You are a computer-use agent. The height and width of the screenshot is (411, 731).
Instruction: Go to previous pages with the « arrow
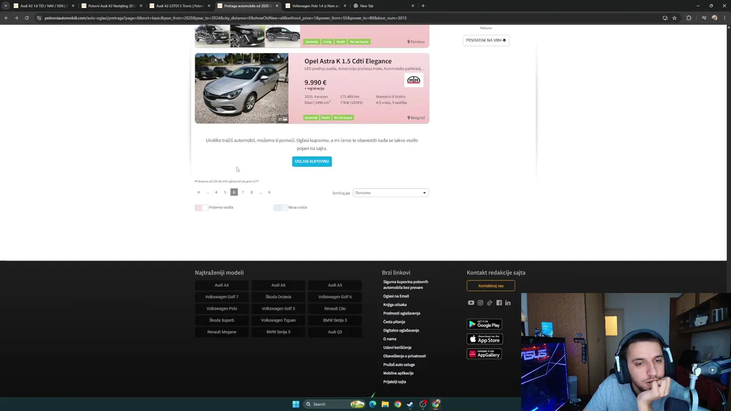pos(198,192)
